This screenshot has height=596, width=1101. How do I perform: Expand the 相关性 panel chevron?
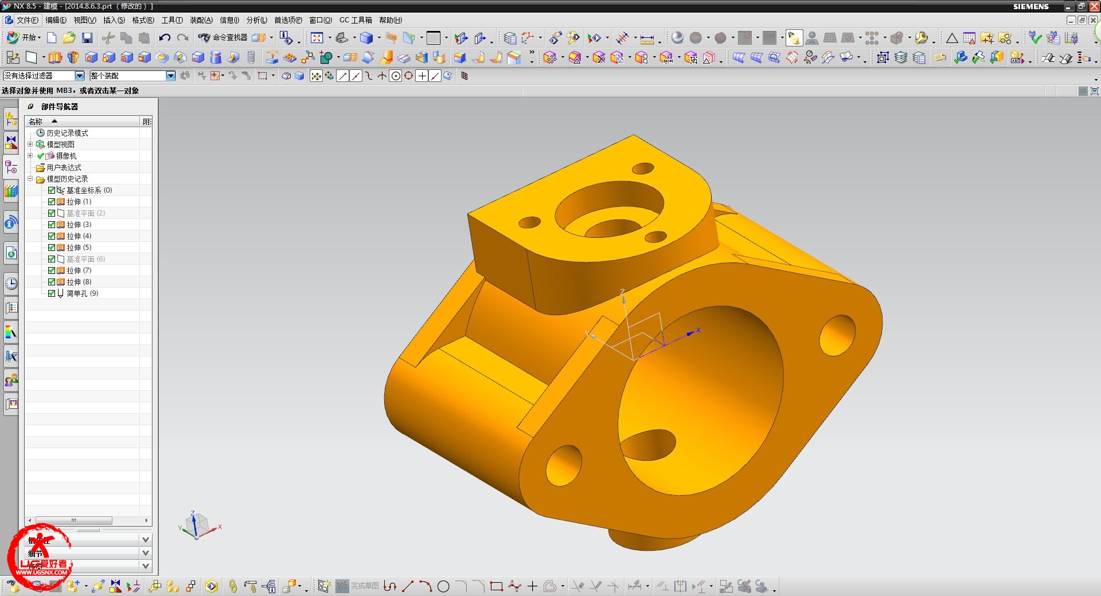[146, 540]
